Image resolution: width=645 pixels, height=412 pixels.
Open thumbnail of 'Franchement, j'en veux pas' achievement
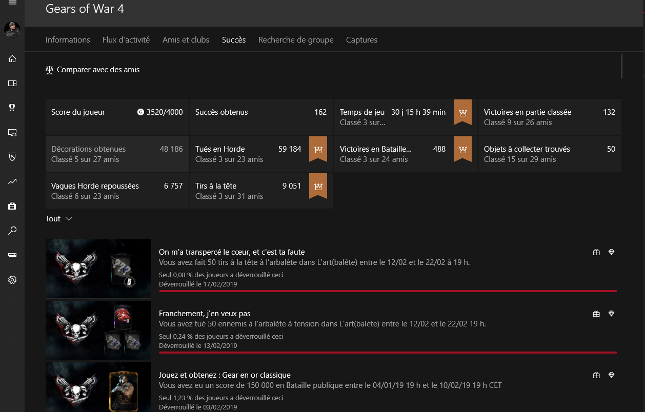click(98, 330)
